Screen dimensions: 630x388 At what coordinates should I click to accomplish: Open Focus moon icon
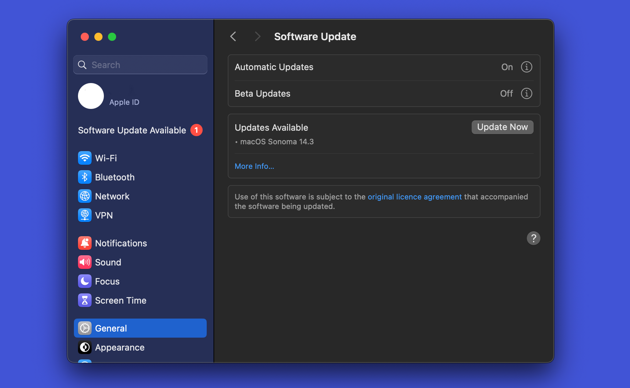tap(85, 281)
